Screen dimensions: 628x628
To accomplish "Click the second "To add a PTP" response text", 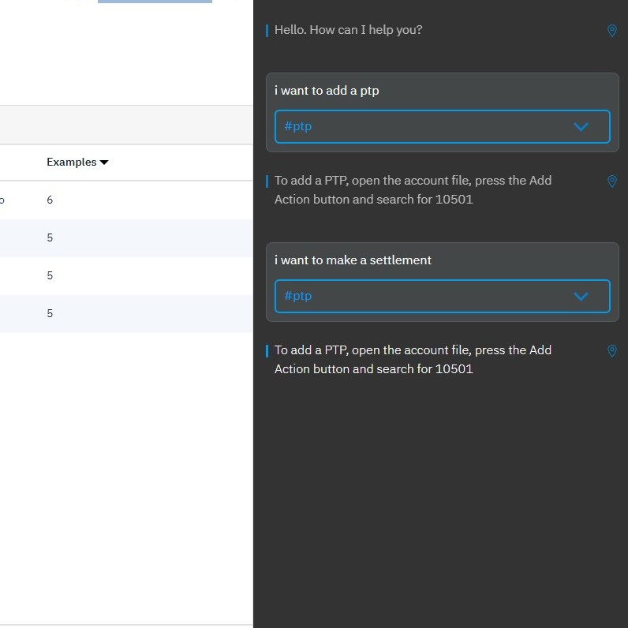I will click(x=413, y=360).
